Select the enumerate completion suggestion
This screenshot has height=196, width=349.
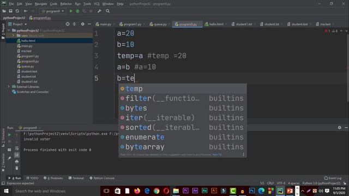pos(183,137)
